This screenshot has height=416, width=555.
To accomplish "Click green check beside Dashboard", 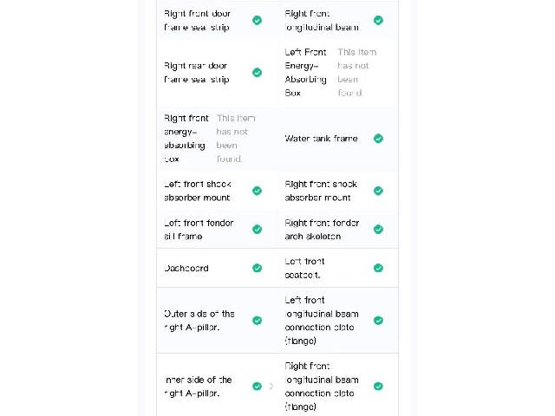I will [258, 268].
